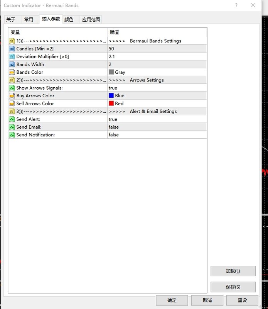Select the Send Email: label

(x=29, y=127)
